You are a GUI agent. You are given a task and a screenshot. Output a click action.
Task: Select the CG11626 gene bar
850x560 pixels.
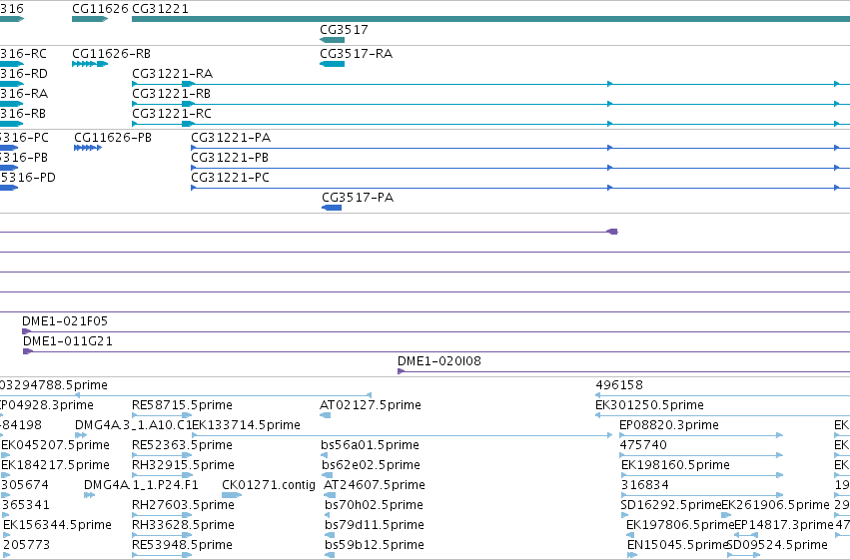coord(90,19)
